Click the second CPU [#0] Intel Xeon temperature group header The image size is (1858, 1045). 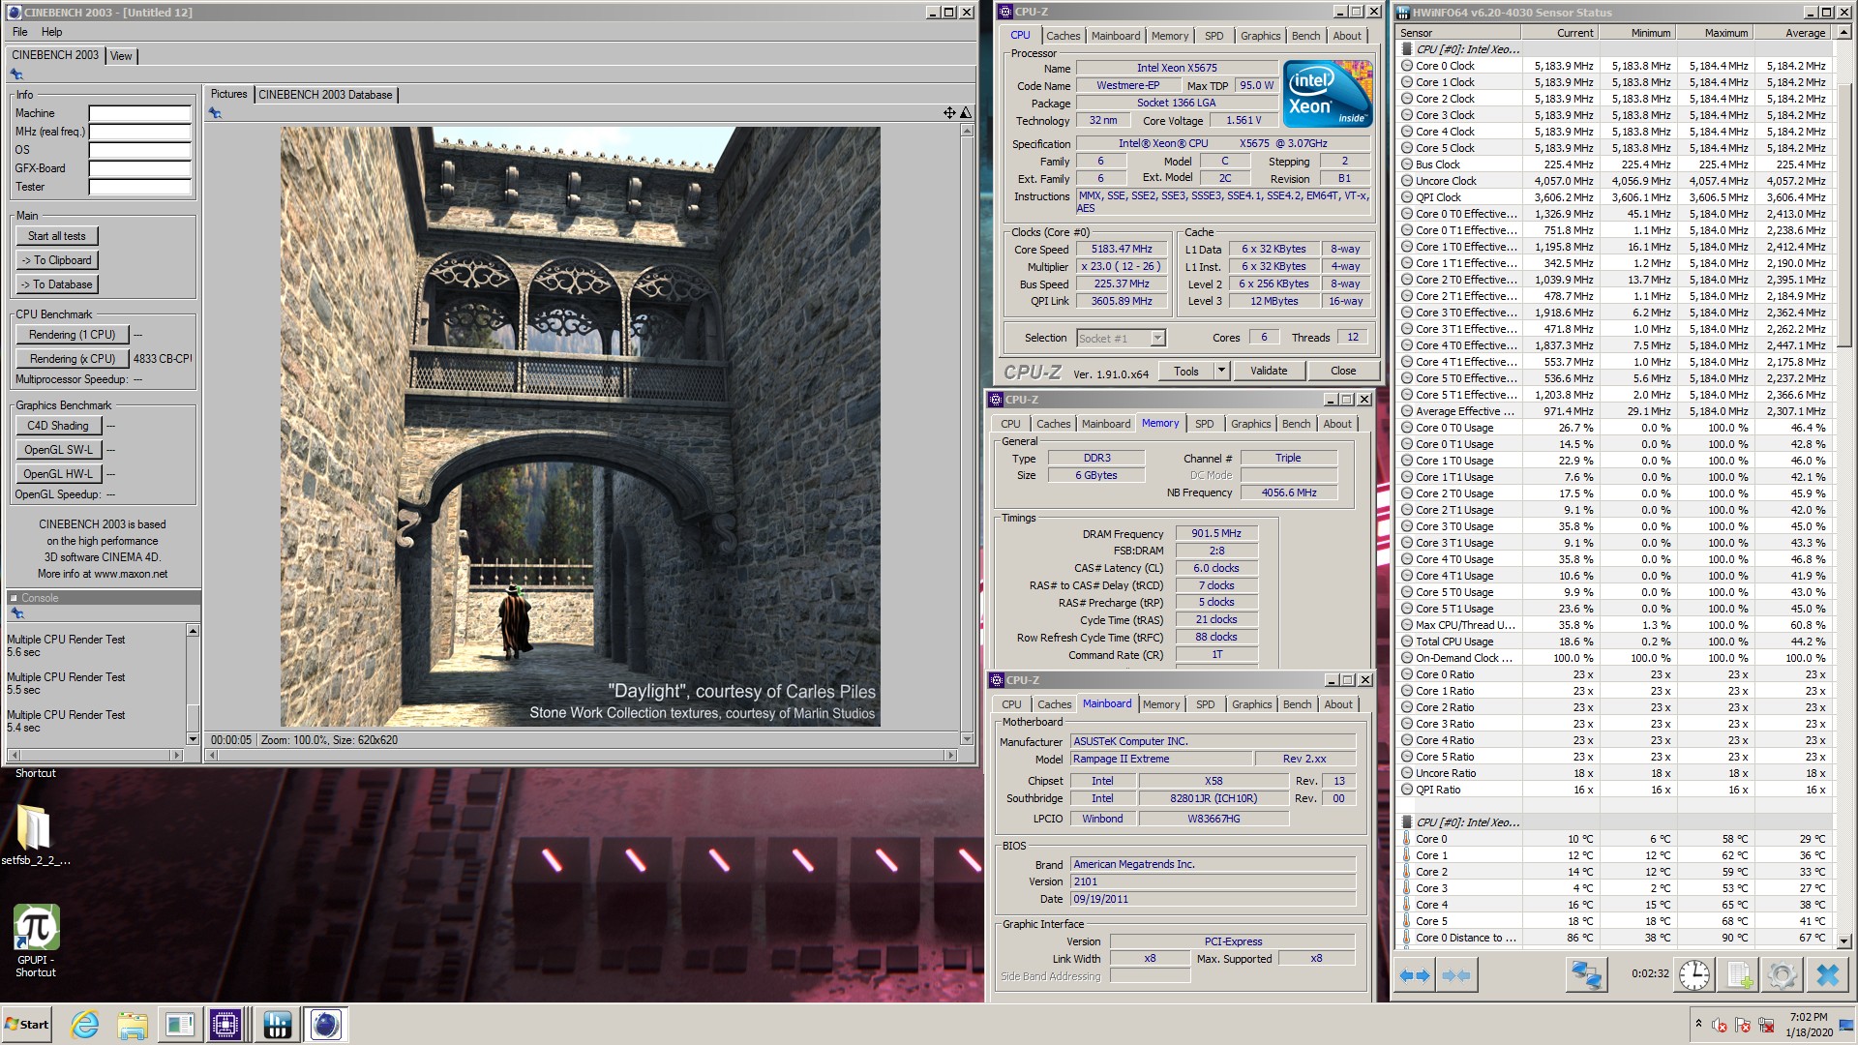(x=1467, y=822)
